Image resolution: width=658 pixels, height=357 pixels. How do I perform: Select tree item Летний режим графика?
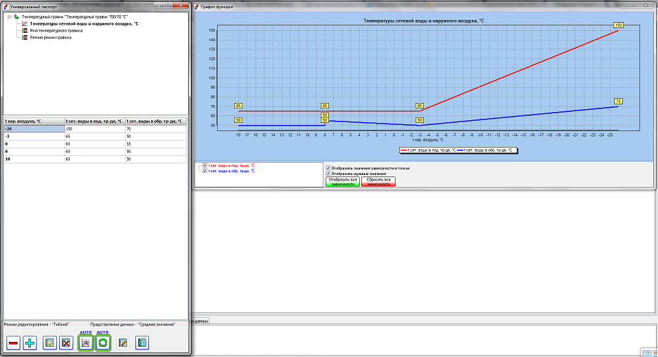tap(50, 37)
